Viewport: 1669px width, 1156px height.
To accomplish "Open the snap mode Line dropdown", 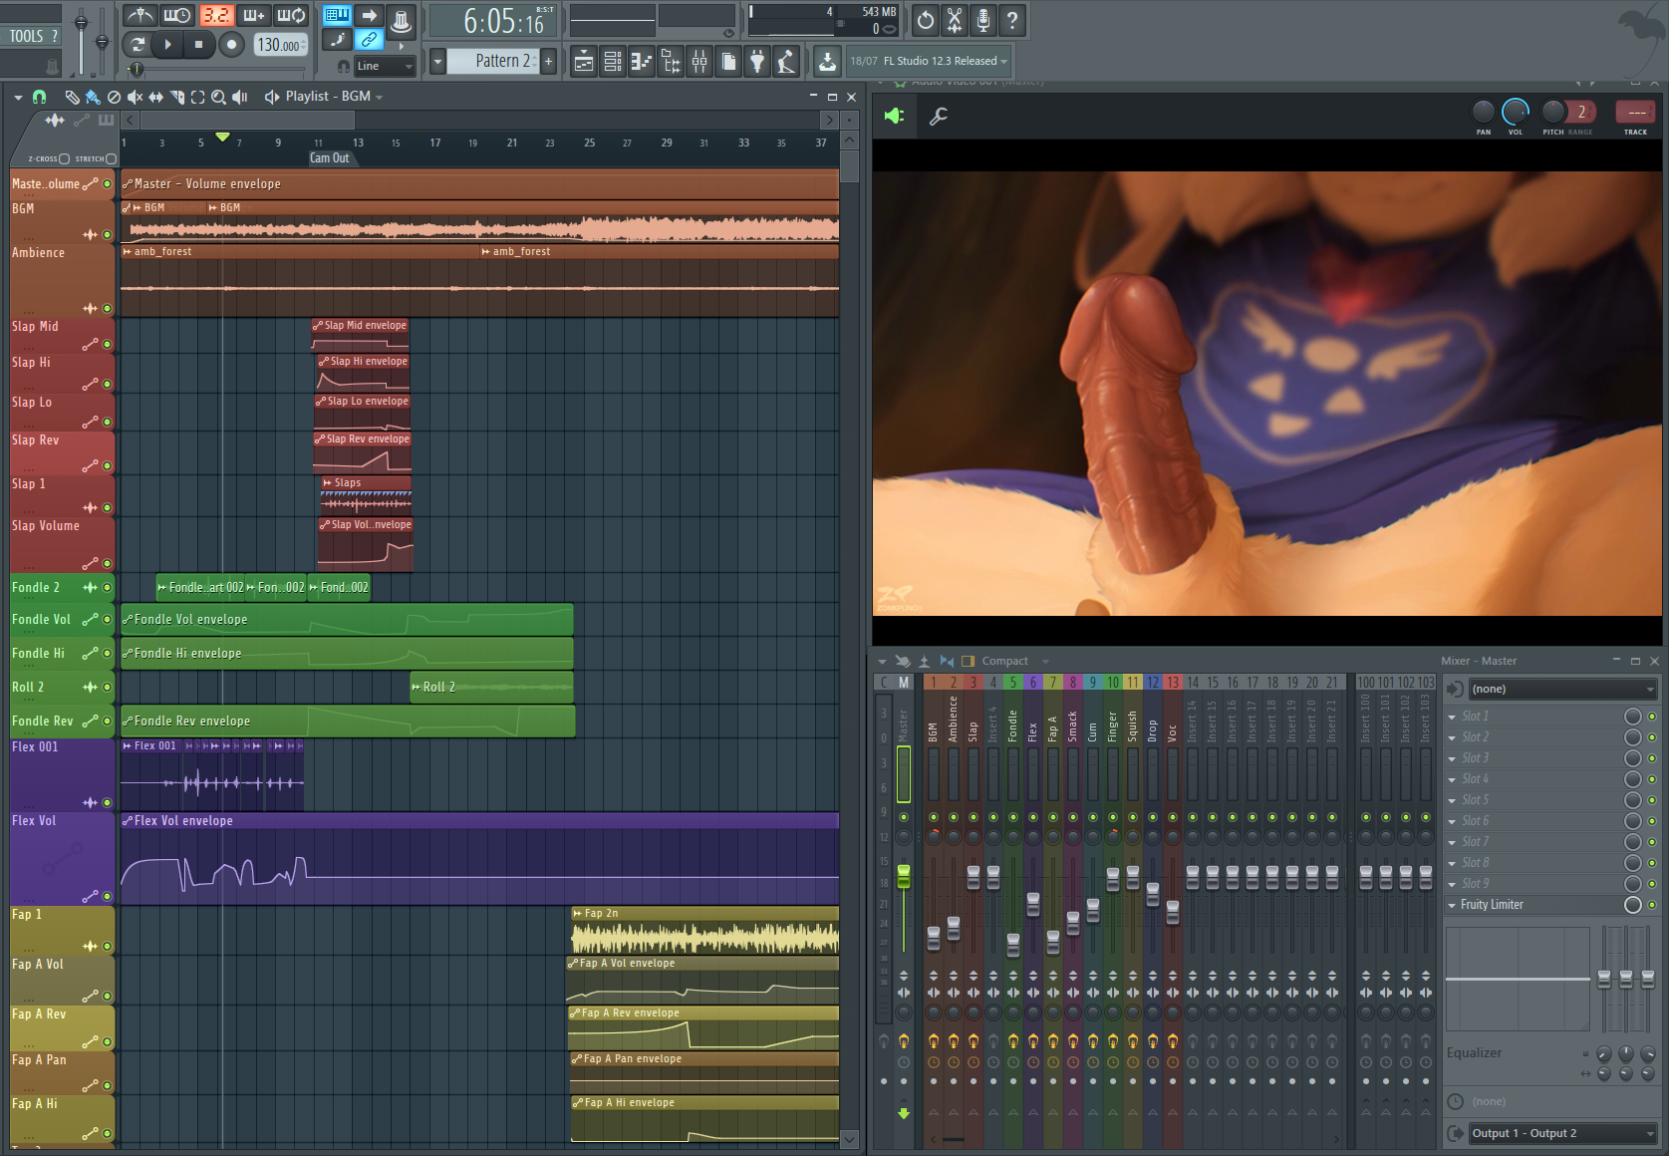I will coord(385,66).
